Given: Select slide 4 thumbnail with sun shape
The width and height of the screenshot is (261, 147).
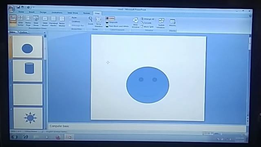Looking at the screenshot, I should point(28,118).
